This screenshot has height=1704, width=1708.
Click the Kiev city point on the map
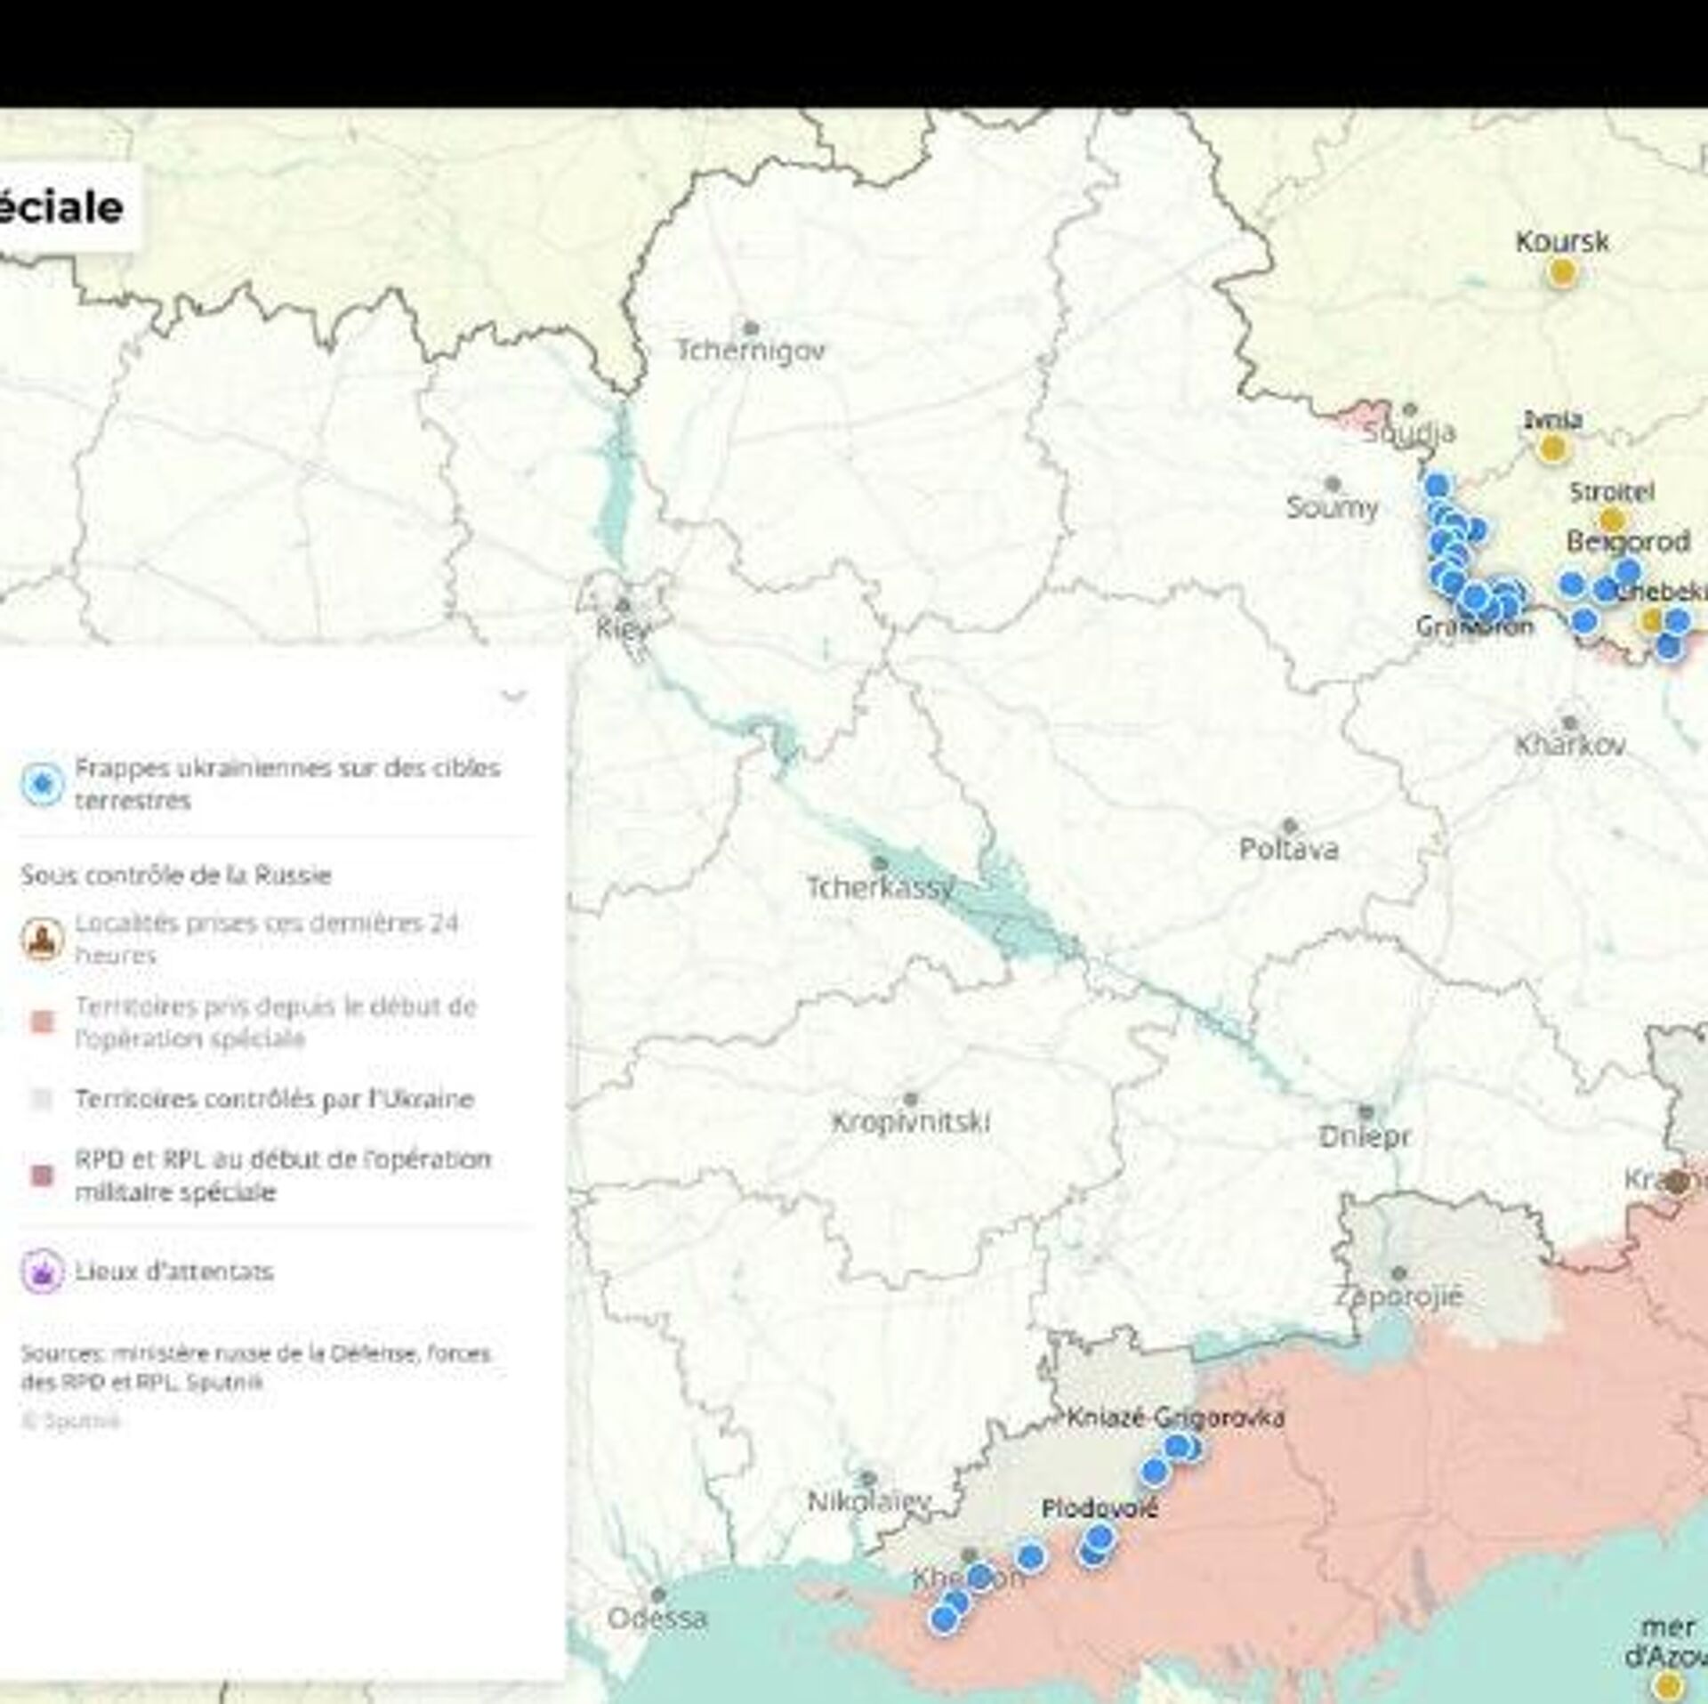click(624, 605)
